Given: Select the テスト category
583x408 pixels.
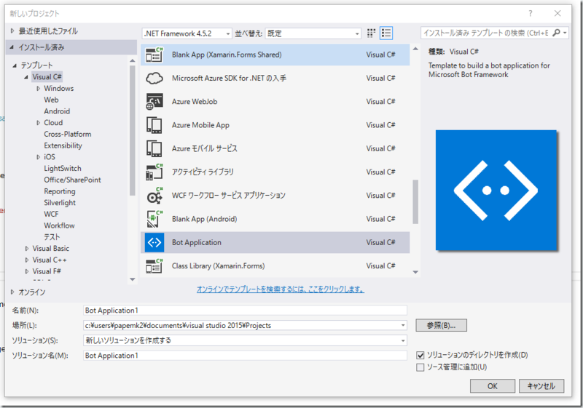Looking at the screenshot, I should click(52, 237).
